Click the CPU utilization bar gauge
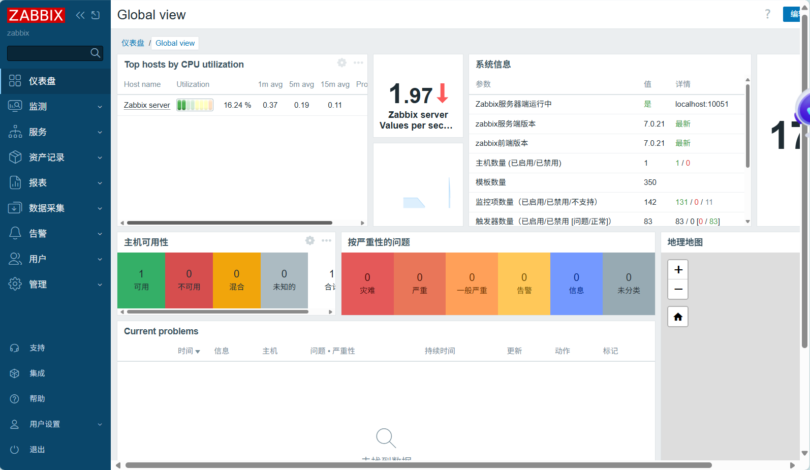This screenshot has width=810, height=470. pos(195,105)
